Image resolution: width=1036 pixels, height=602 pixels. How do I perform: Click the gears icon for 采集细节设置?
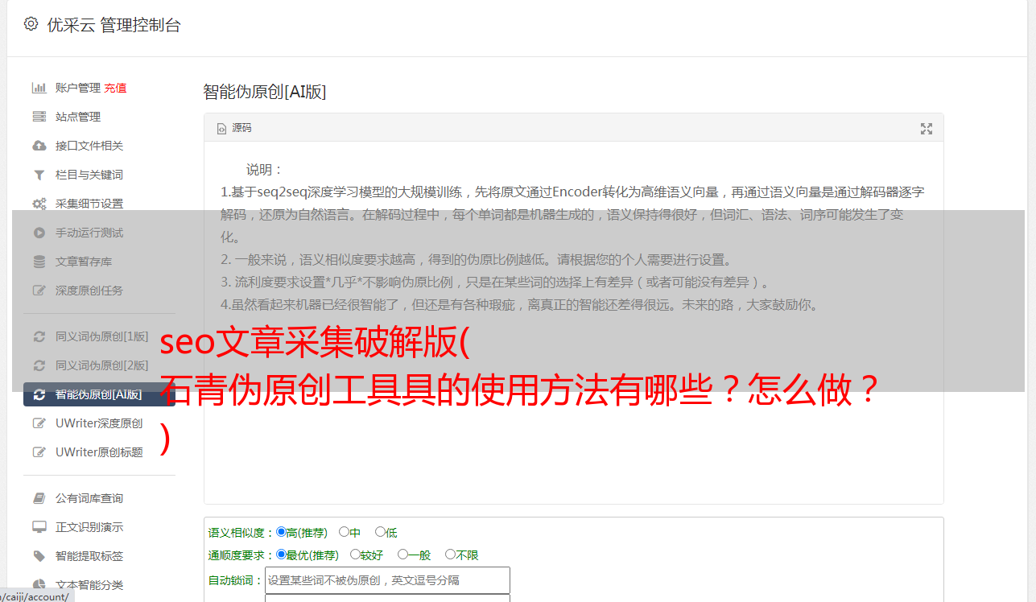click(39, 204)
